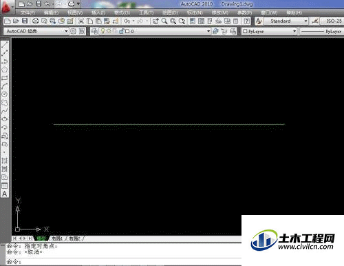Select the Hatch tool
The width and height of the screenshot is (344, 266).
point(5,161)
